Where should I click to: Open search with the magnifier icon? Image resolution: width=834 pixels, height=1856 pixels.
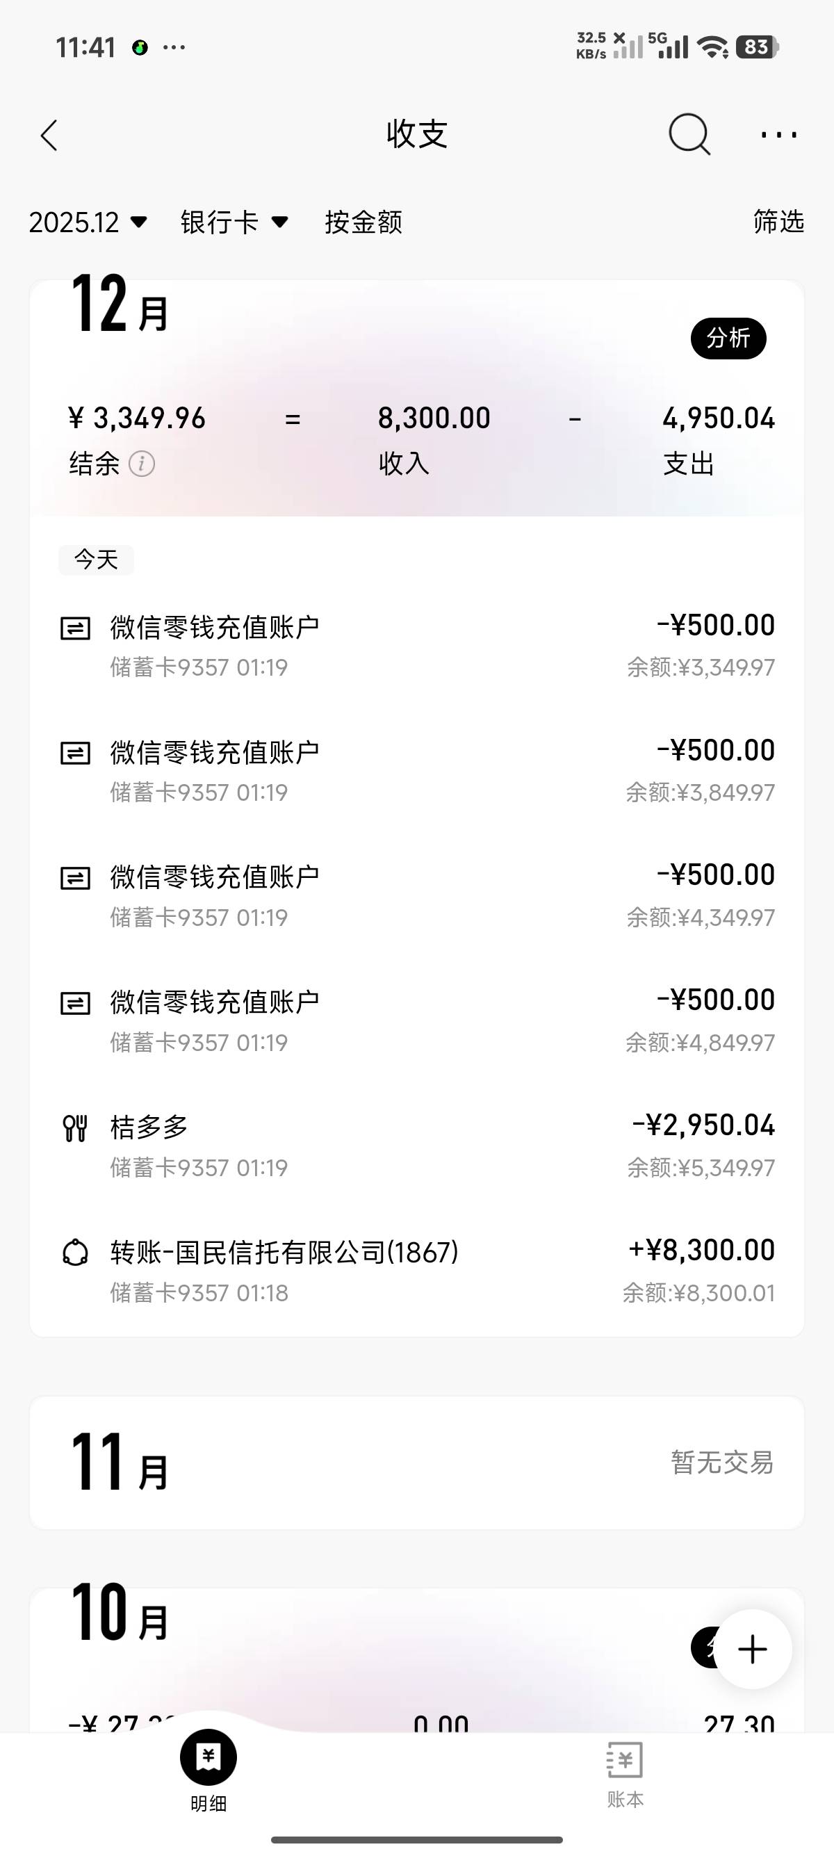(689, 134)
